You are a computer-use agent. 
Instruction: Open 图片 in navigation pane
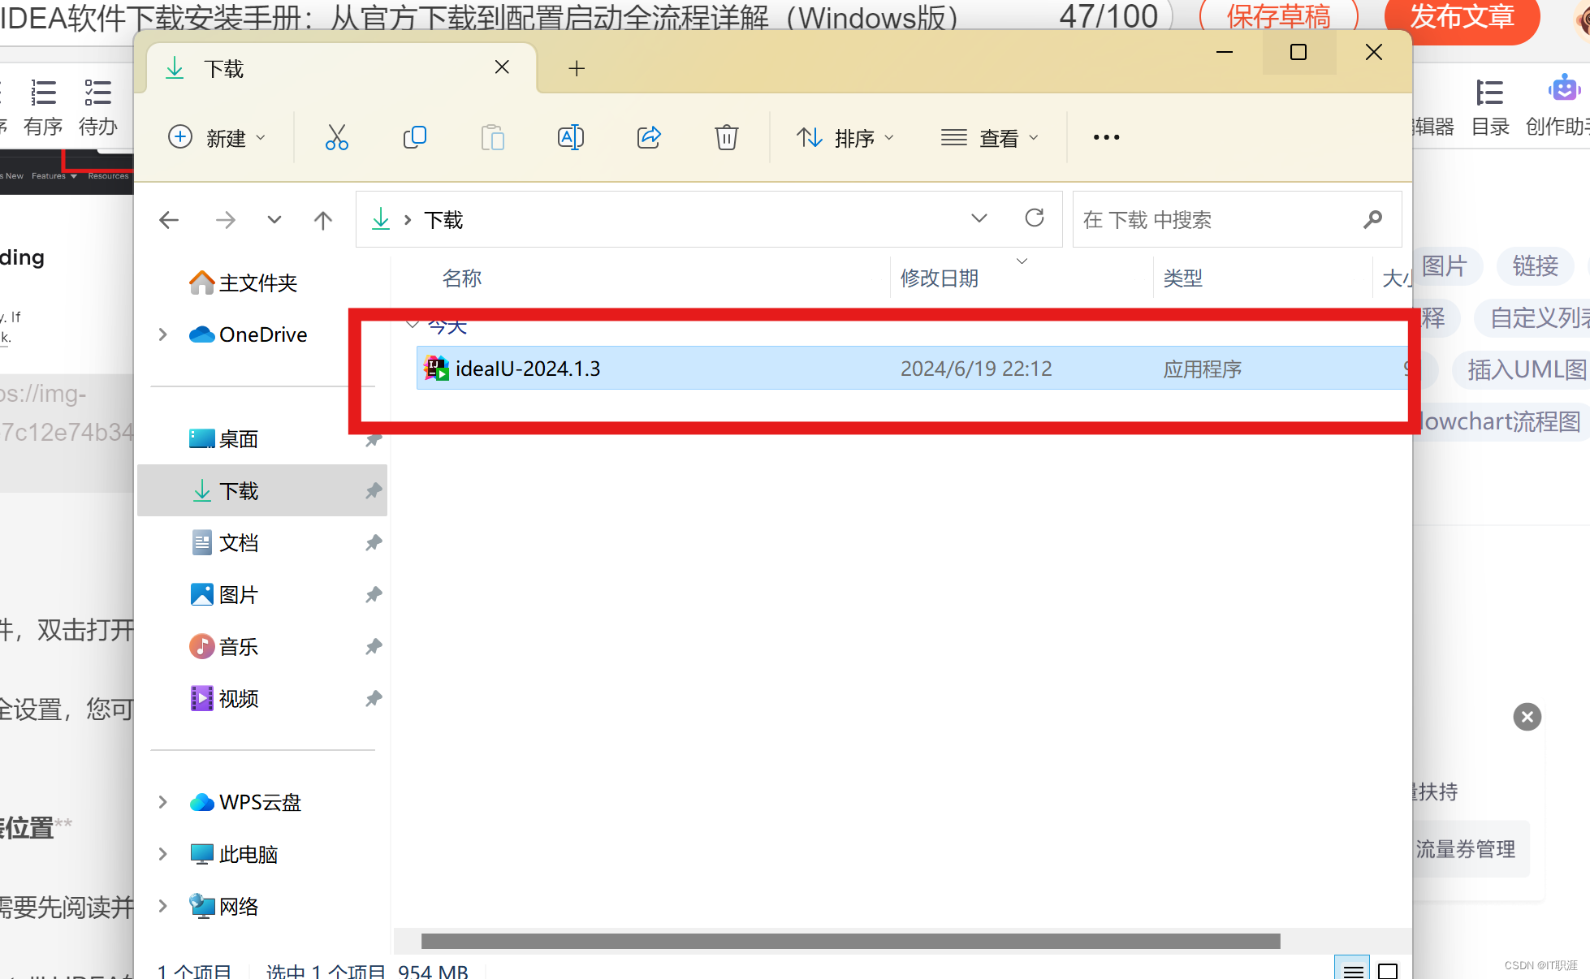click(x=224, y=595)
